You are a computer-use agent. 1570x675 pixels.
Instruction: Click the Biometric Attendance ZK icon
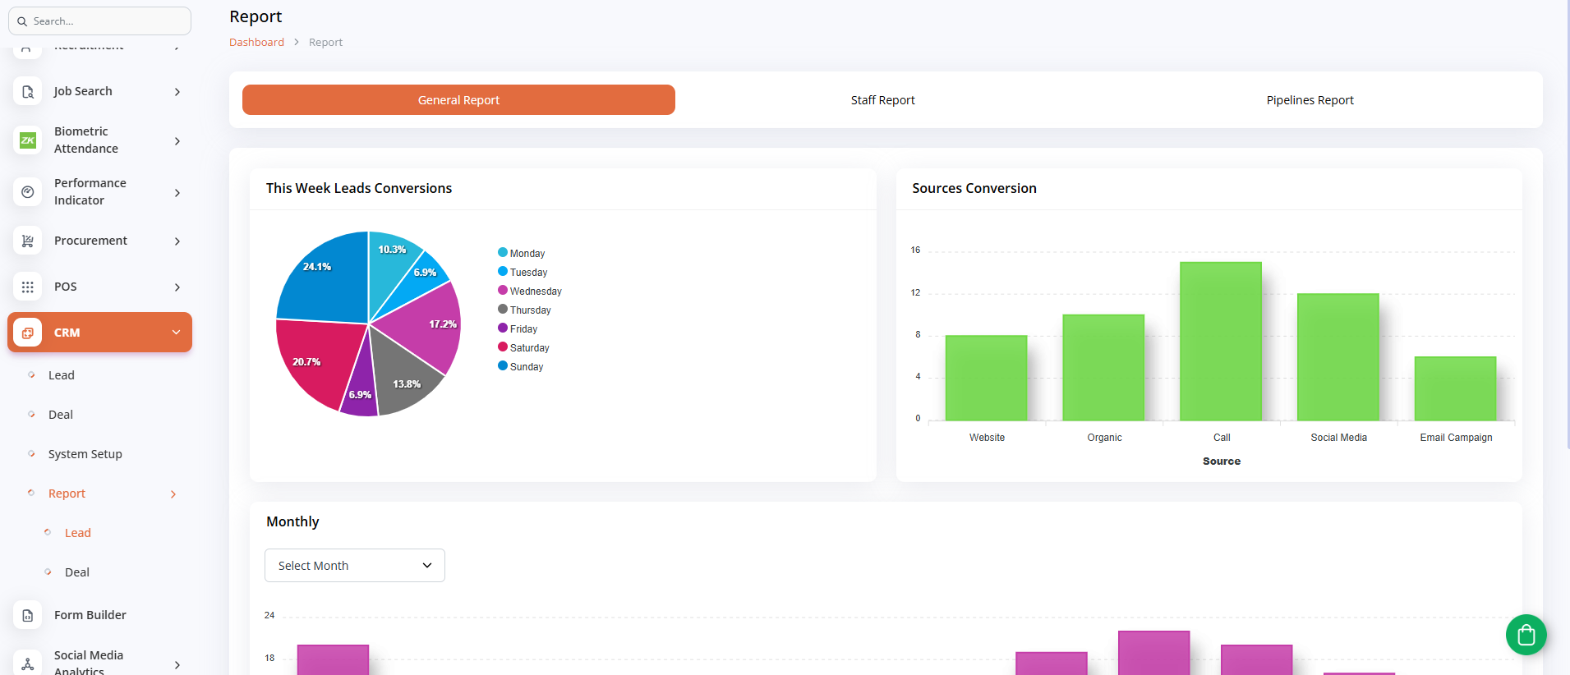coord(28,140)
